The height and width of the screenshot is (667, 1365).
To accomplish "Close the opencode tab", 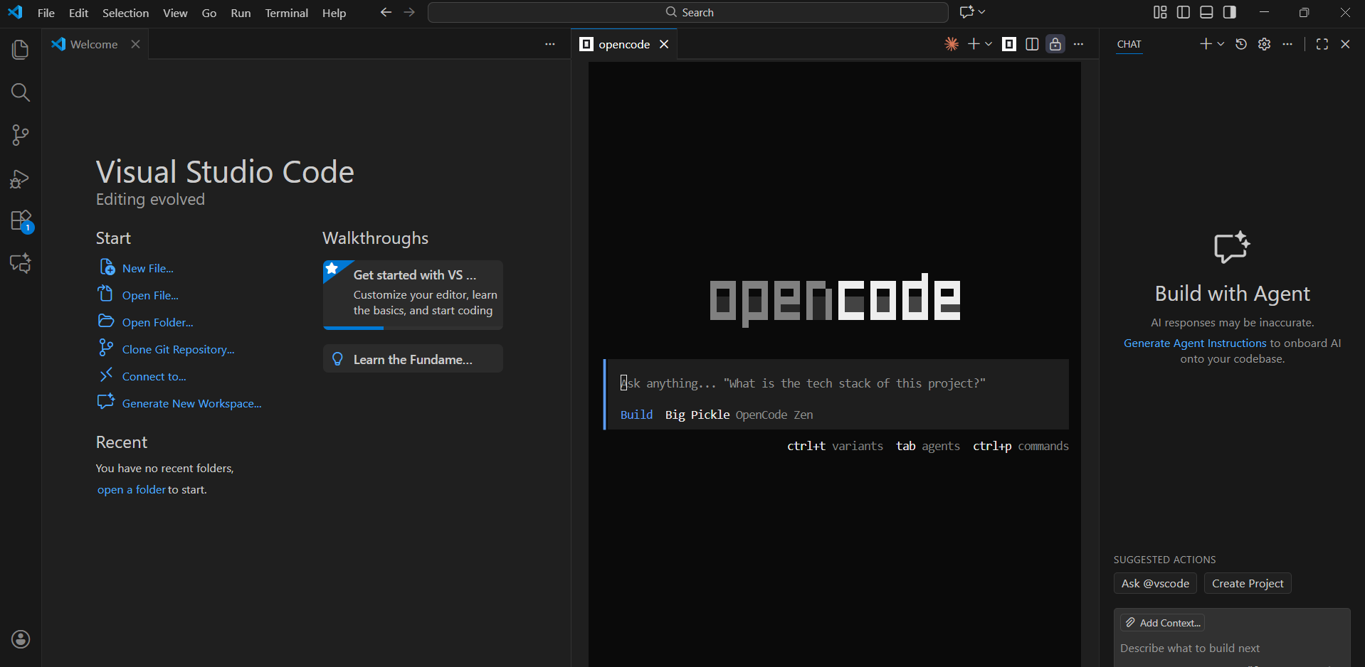I will (x=664, y=44).
